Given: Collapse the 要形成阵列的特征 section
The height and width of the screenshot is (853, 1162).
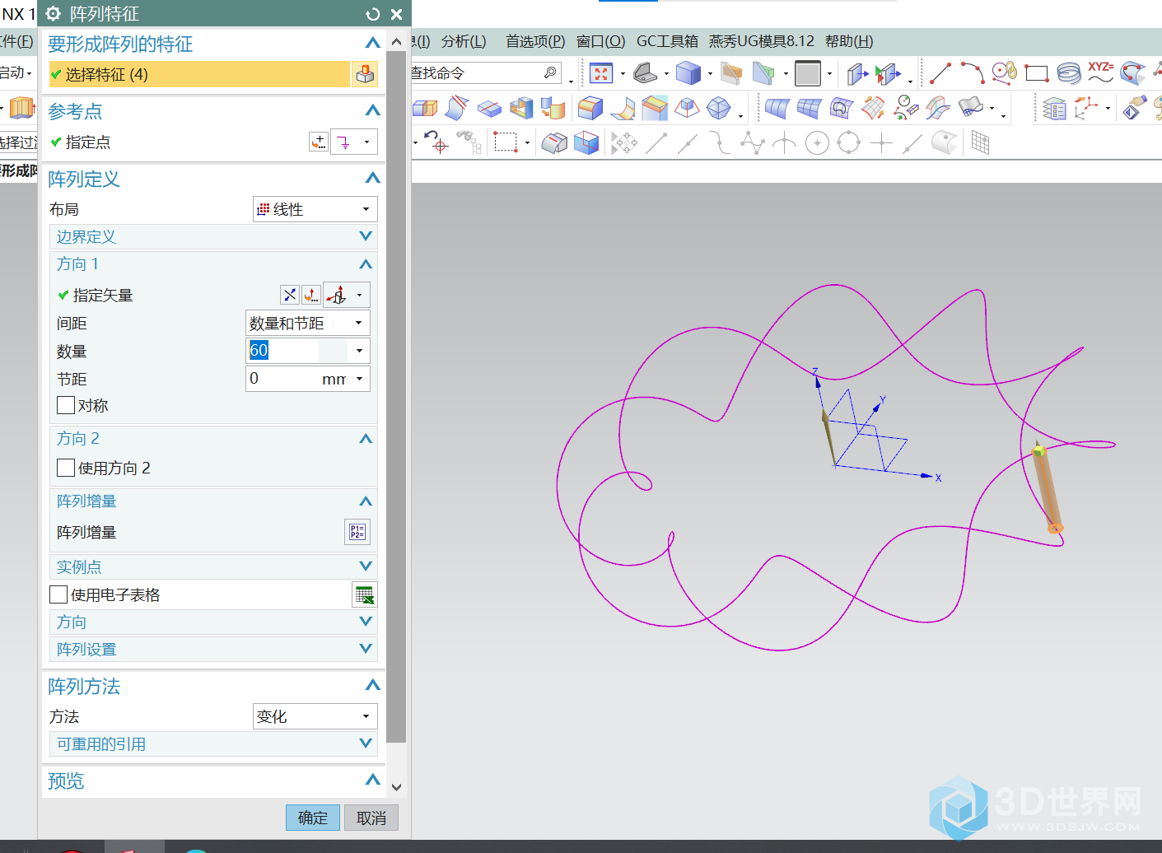Looking at the screenshot, I should (x=372, y=43).
